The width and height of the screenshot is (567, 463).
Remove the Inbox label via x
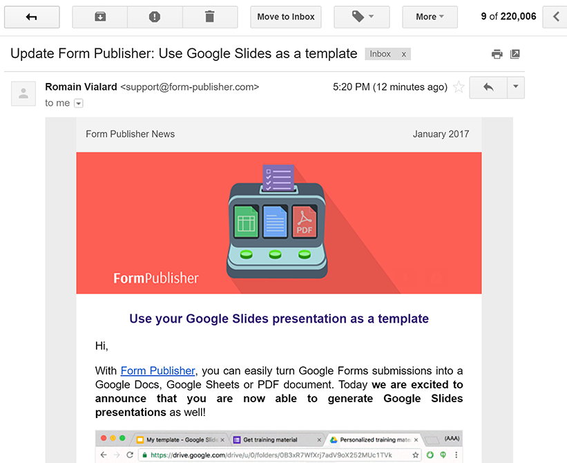(404, 55)
